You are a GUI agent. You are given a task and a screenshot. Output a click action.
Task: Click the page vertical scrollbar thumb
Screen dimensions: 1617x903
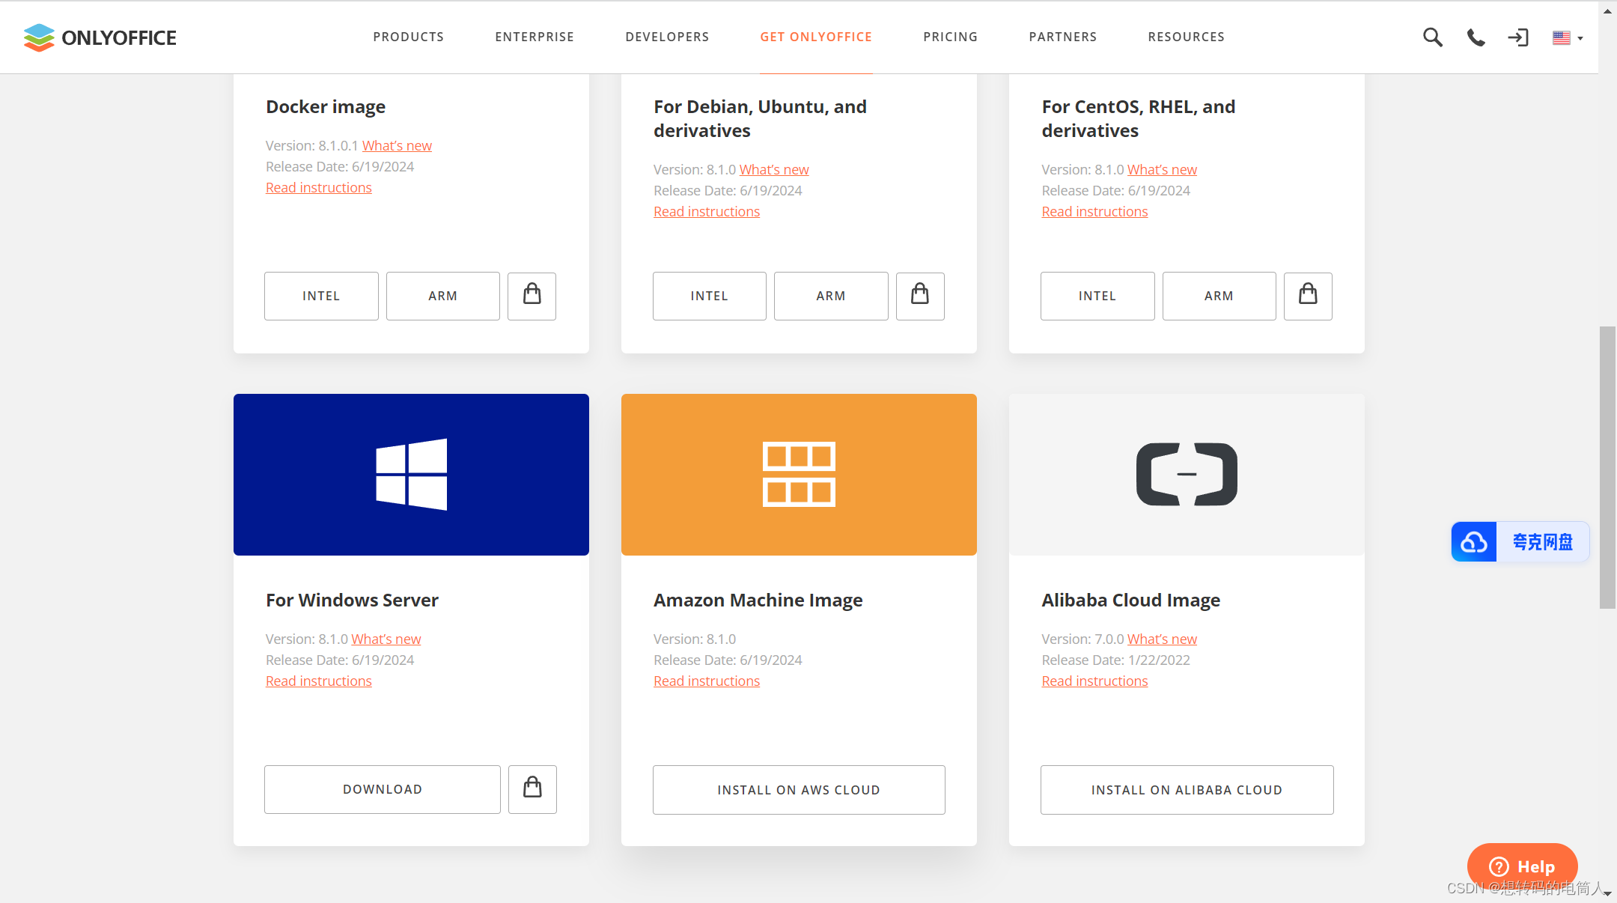[x=1607, y=467]
